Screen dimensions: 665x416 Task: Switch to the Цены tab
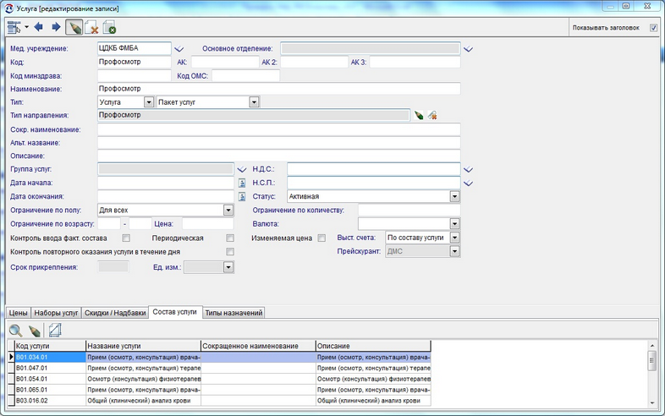pyautogui.click(x=19, y=313)
